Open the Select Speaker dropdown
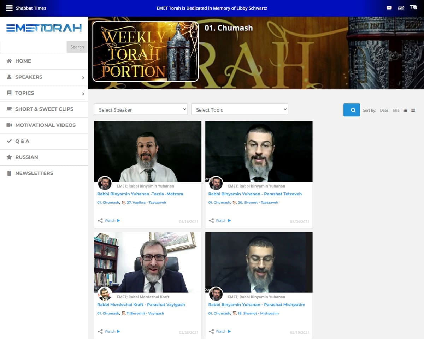This screenshot has width=424, height=339. 141,109
